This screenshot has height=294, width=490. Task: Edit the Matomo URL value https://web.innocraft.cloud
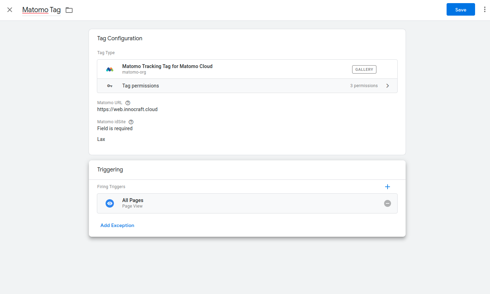point(127,109)
